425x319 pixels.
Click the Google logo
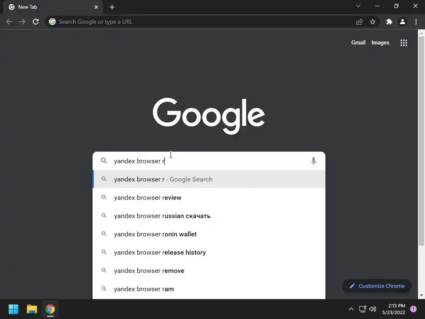click(x=209, y=116)
